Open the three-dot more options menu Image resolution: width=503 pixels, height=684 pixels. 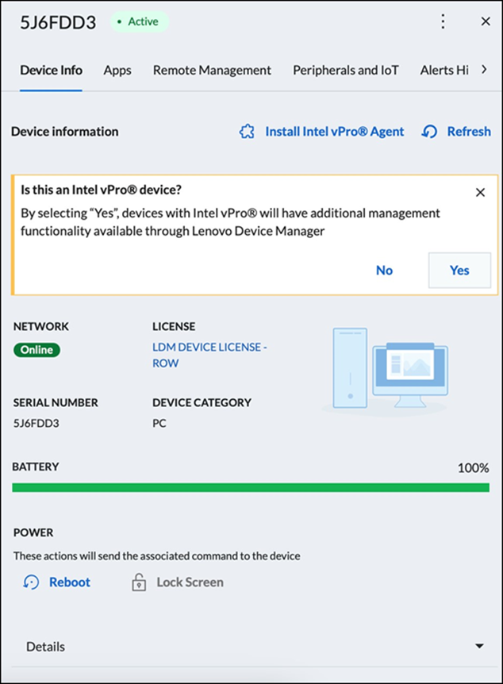point(443,21)
